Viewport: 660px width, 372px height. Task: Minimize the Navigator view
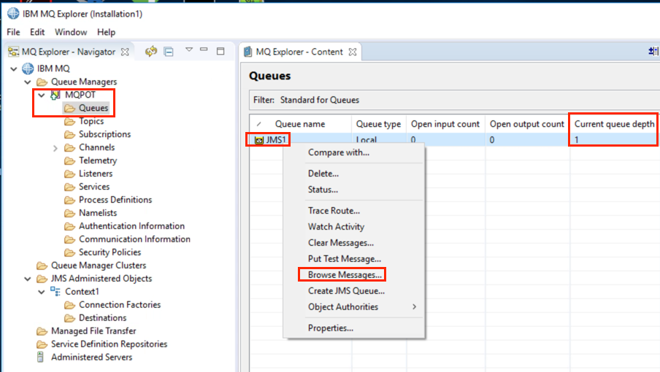point(204,50)
